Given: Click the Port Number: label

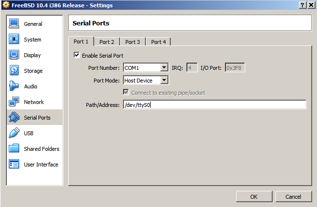Looking at the screenshot, I should (104, 68).
